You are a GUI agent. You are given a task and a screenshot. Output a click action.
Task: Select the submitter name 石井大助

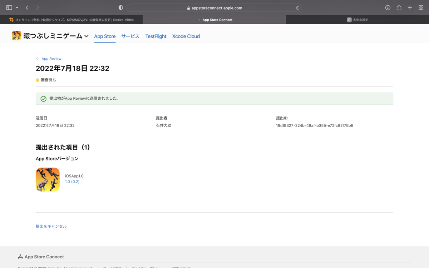(x=163, y=125)
